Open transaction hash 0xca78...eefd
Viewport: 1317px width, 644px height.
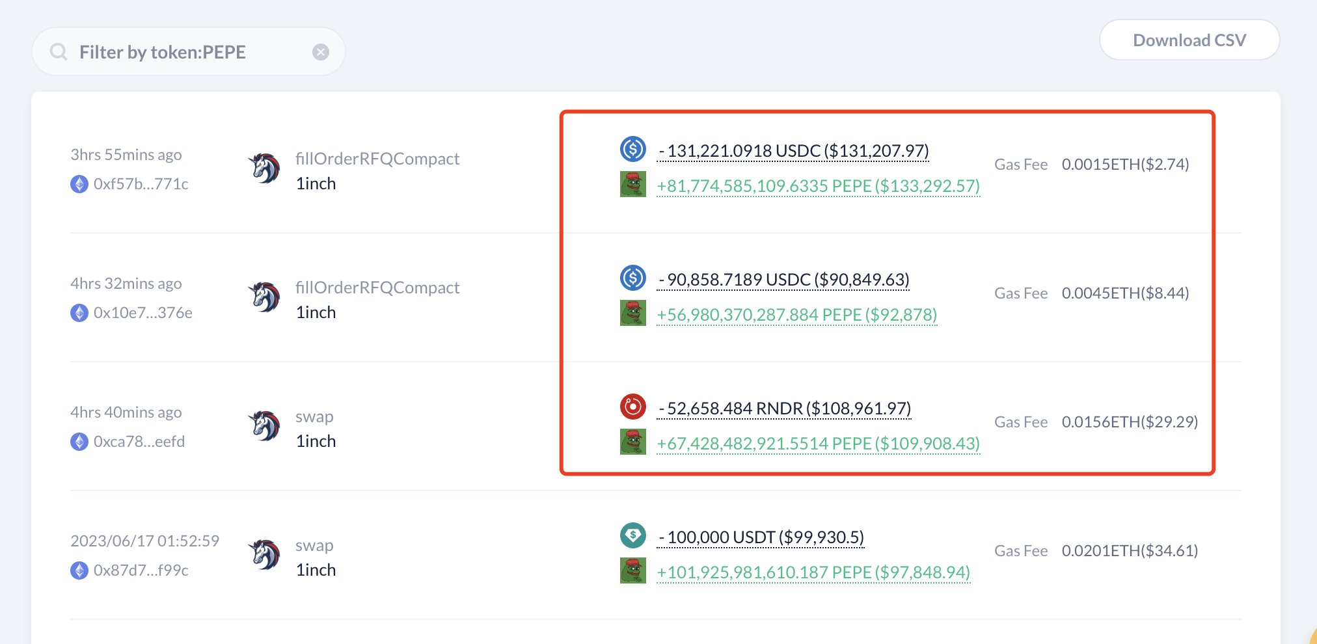pos(139,442)
